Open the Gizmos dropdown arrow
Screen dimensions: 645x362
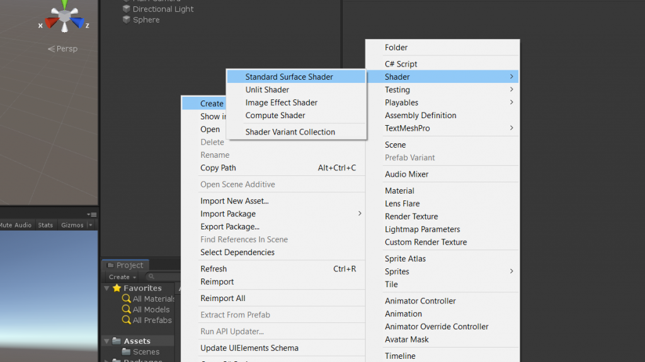tap(91, 225)
